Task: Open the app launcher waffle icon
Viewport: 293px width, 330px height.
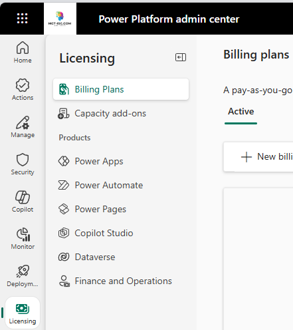Action: click(x=23, y=19)
